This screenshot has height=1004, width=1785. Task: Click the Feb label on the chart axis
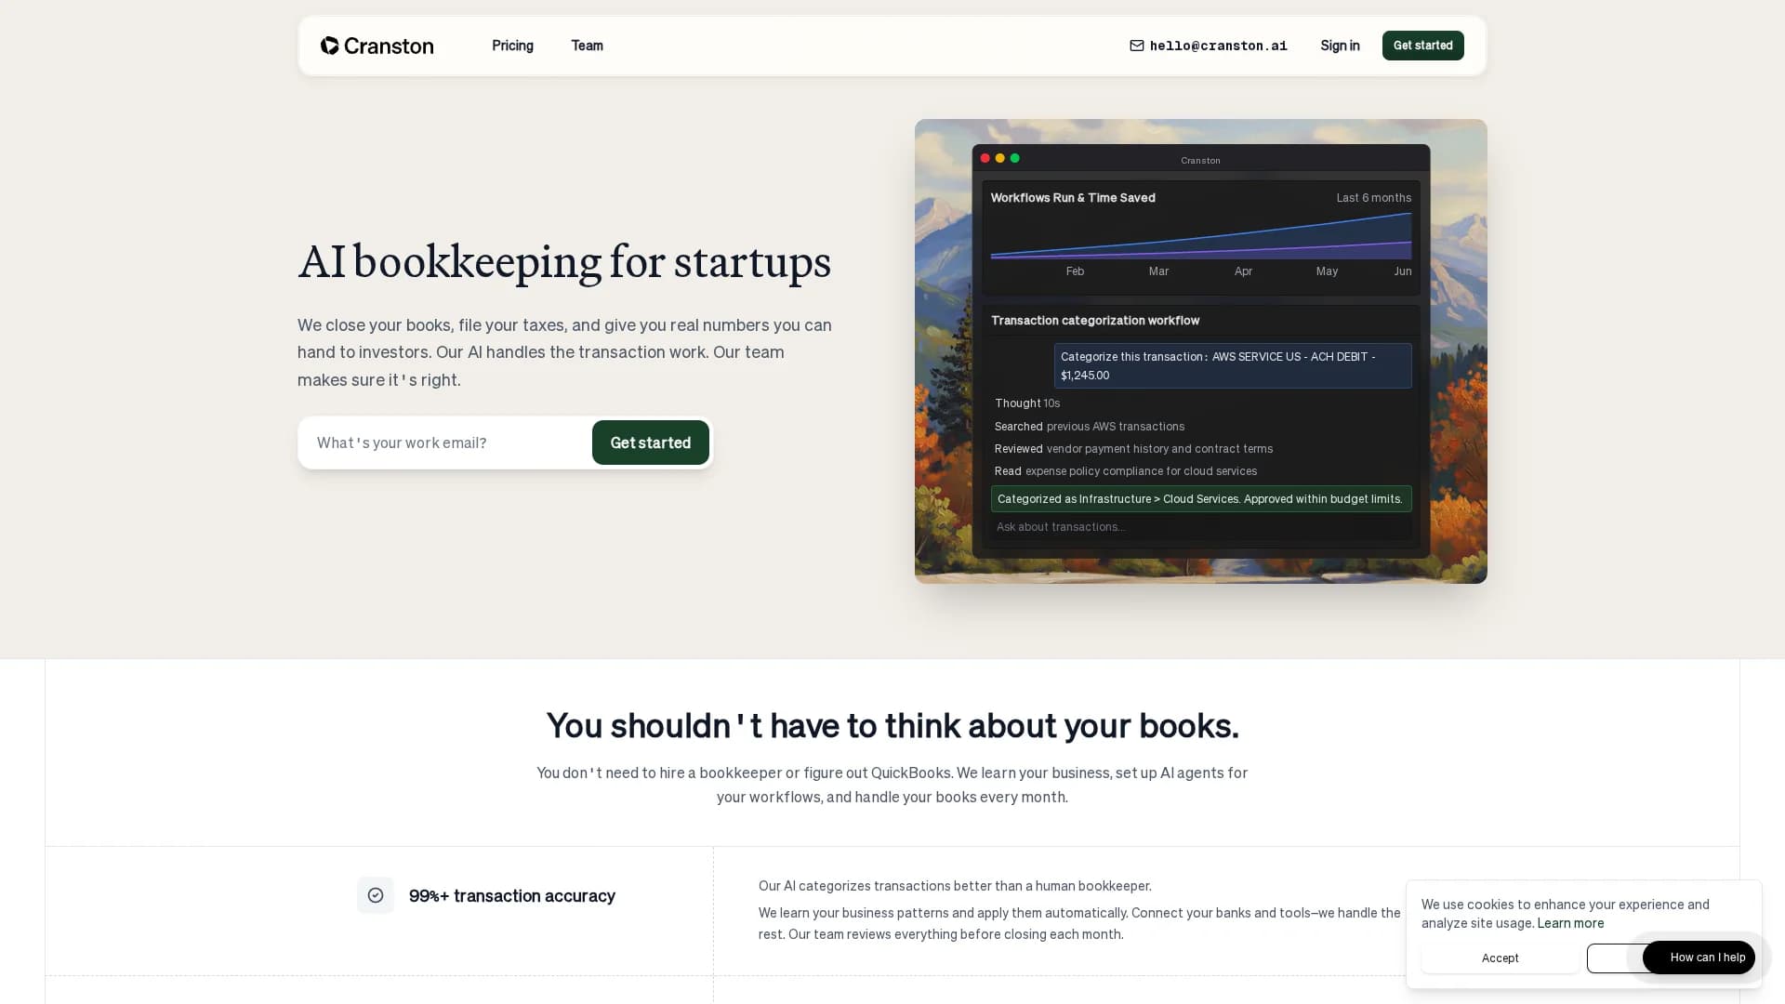(x=1075, y=271)
